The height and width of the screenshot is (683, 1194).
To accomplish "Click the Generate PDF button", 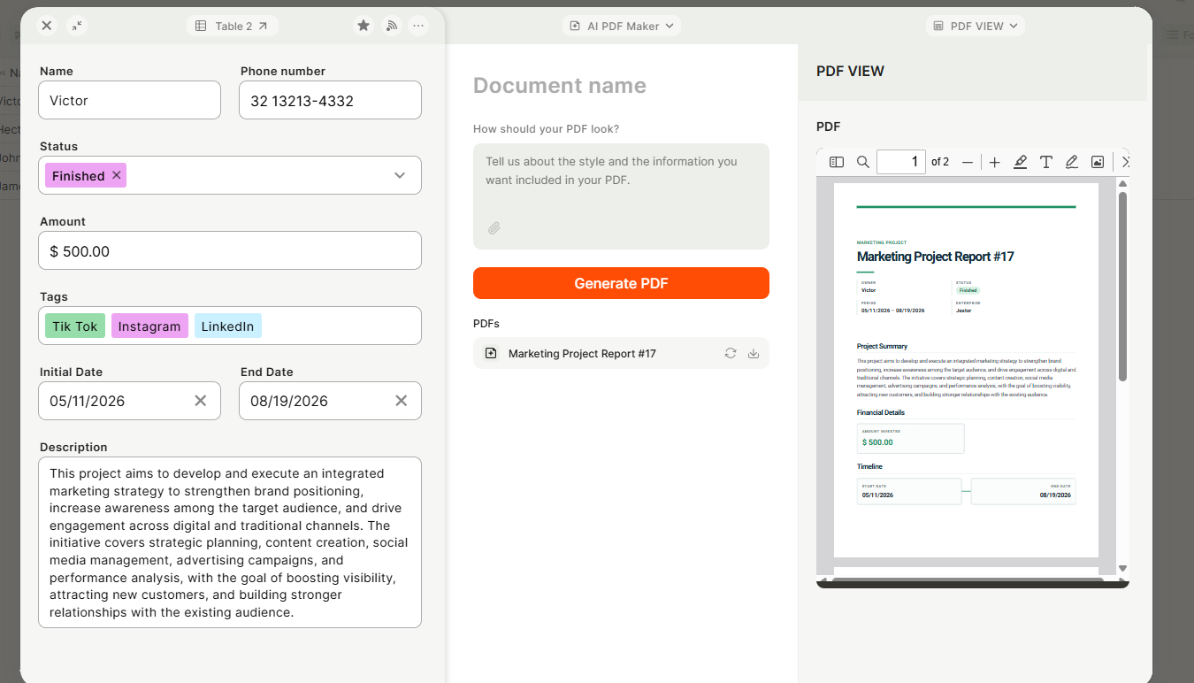I will tap(621, 283).
